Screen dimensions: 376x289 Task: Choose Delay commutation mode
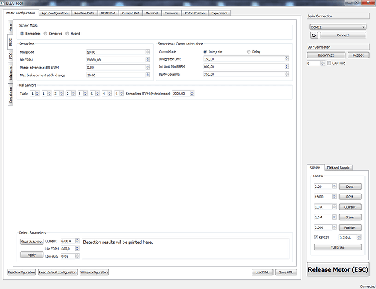[x=249, y=51]
